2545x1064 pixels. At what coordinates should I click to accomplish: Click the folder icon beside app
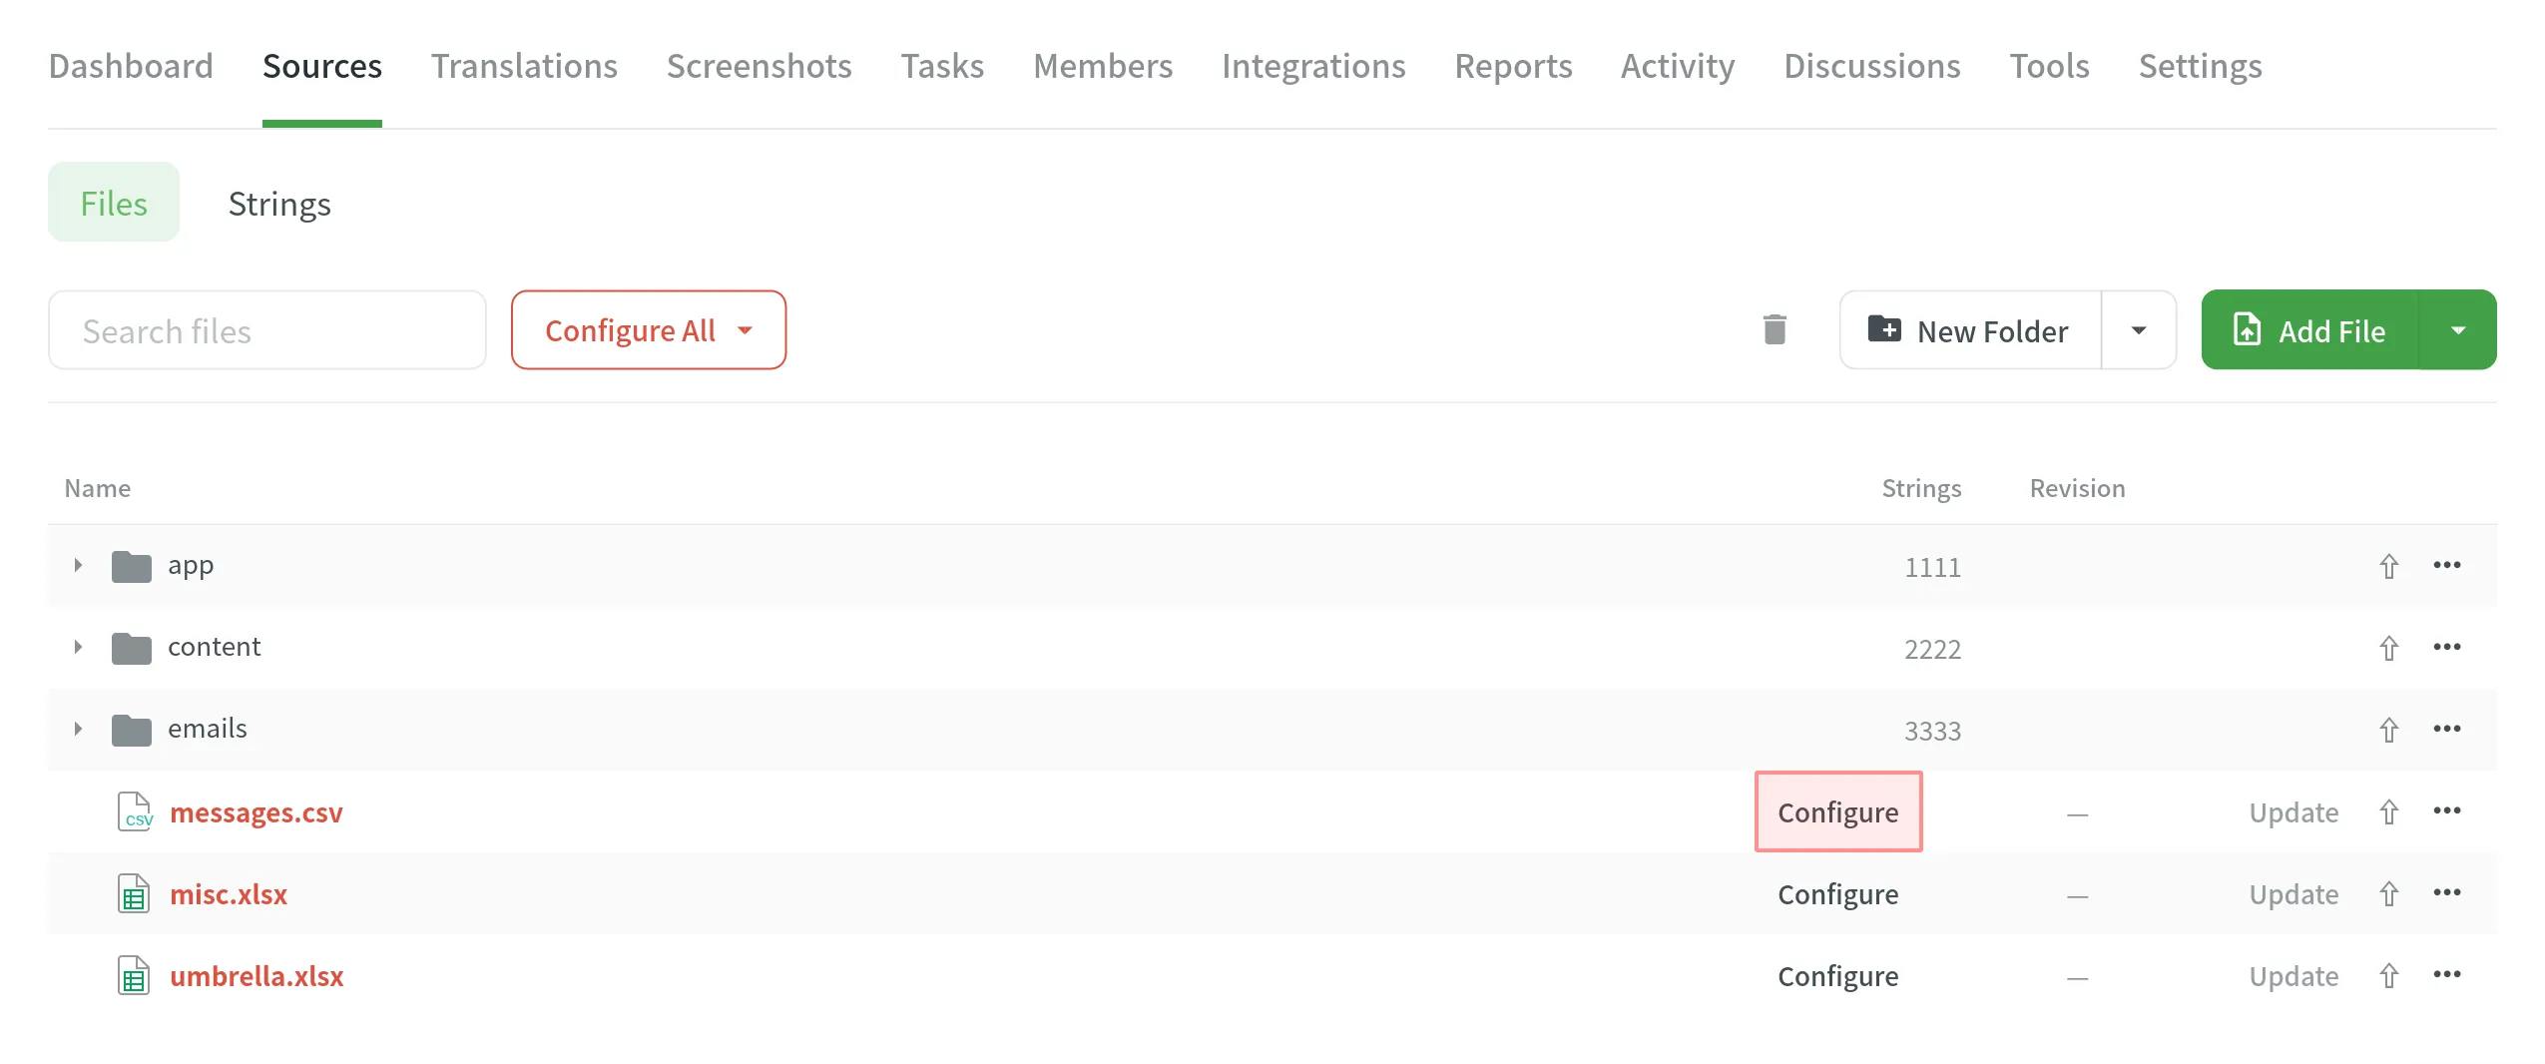(x=131, y=564)
